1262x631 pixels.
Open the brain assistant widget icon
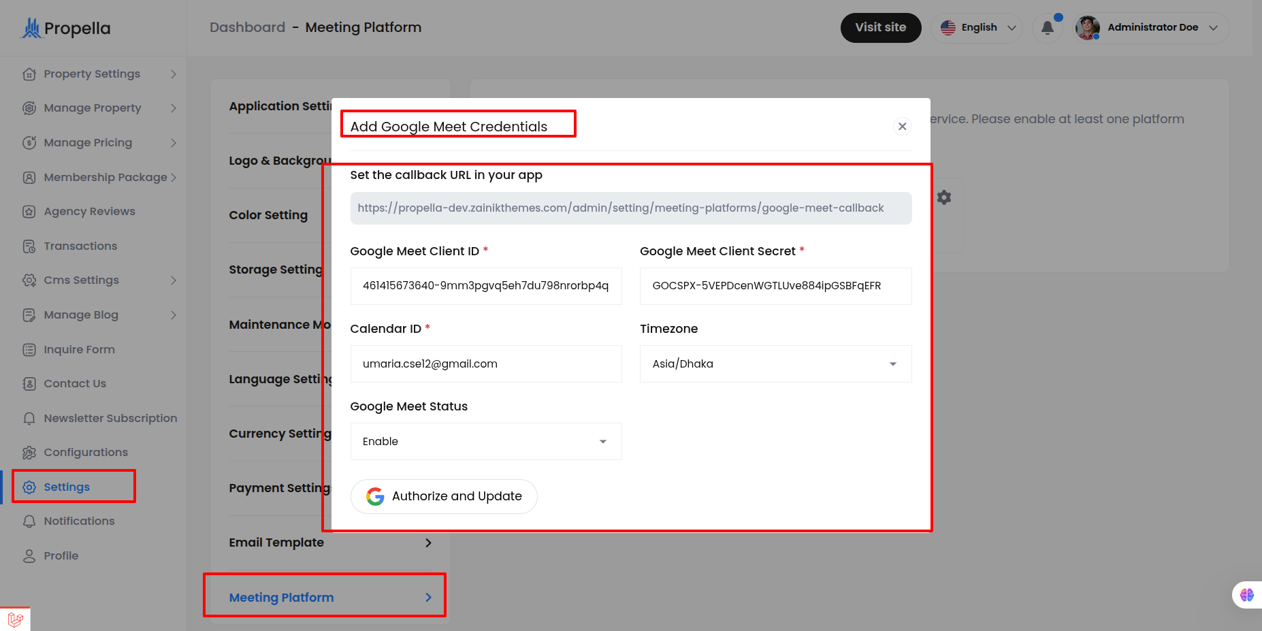1247,595
